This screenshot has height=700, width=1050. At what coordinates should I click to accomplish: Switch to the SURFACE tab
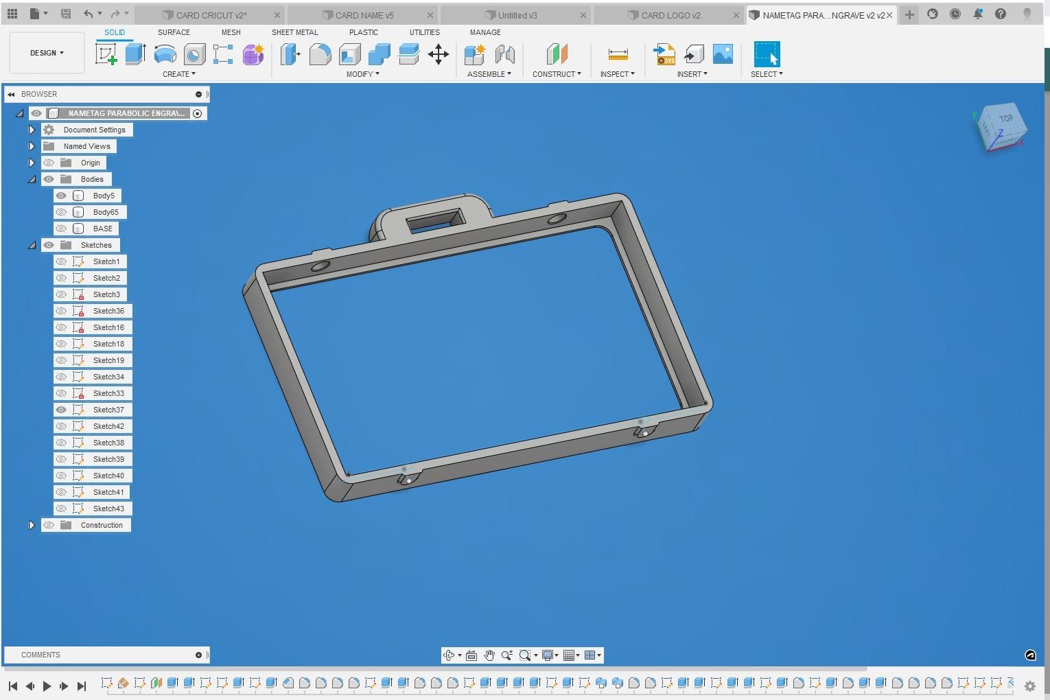[x=174, y=32]
